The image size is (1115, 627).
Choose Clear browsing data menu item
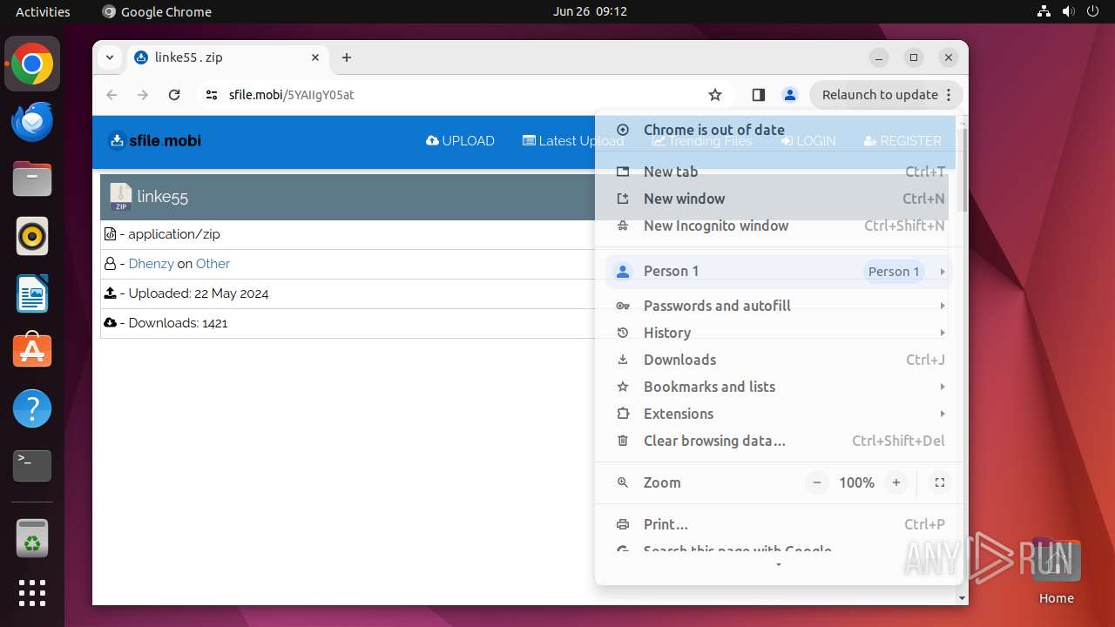pyautogui.click(x=779, y=441)
